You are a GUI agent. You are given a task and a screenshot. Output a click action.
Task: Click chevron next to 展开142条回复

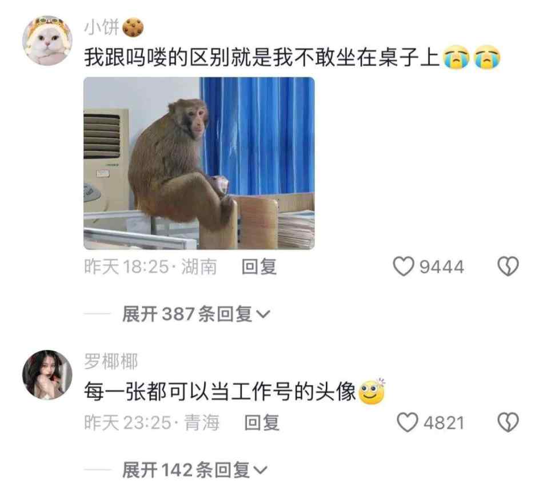pyautogui.click(x=261, y=471)
